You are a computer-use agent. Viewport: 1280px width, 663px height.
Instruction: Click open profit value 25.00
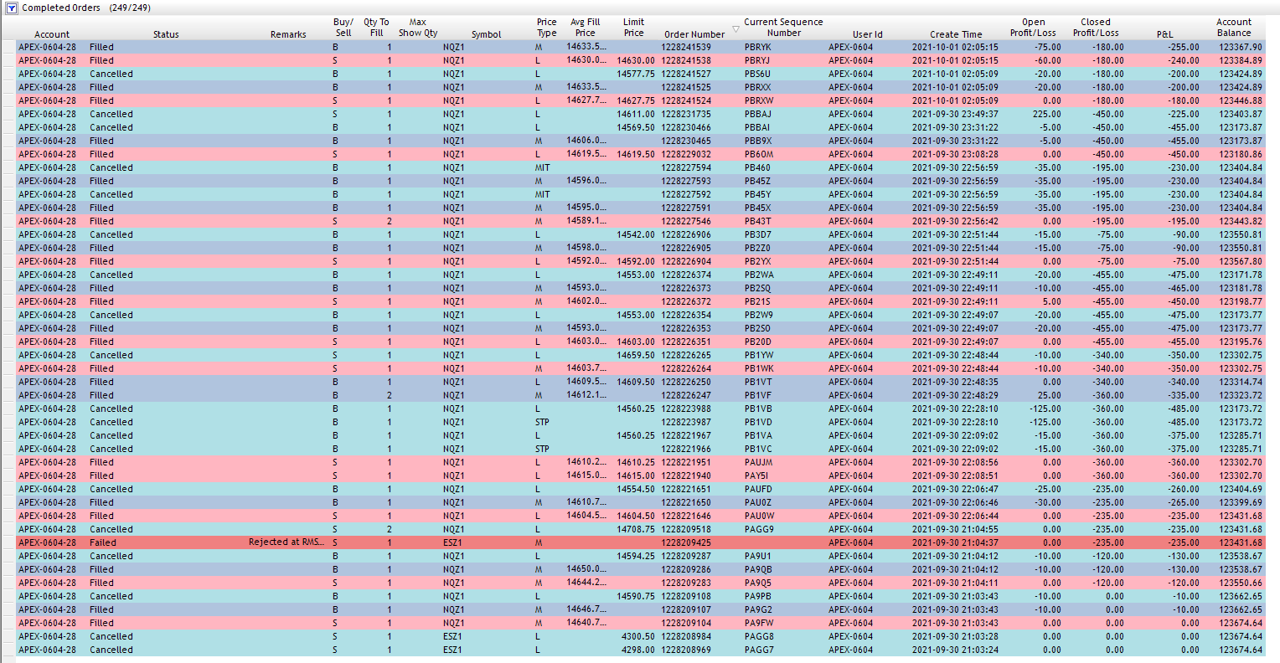[1049, 395]
